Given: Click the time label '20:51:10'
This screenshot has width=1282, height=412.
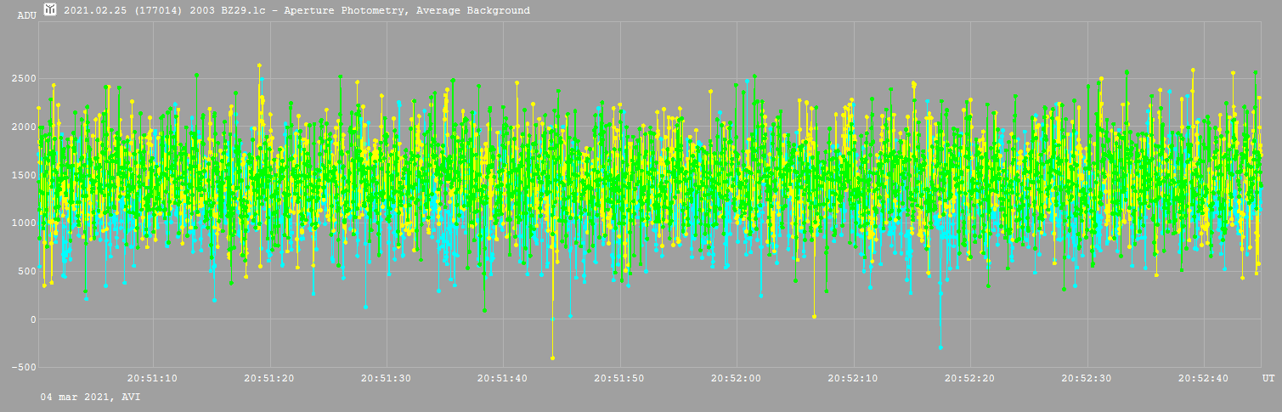Looking at the screenshot, I should click(152, 377).
